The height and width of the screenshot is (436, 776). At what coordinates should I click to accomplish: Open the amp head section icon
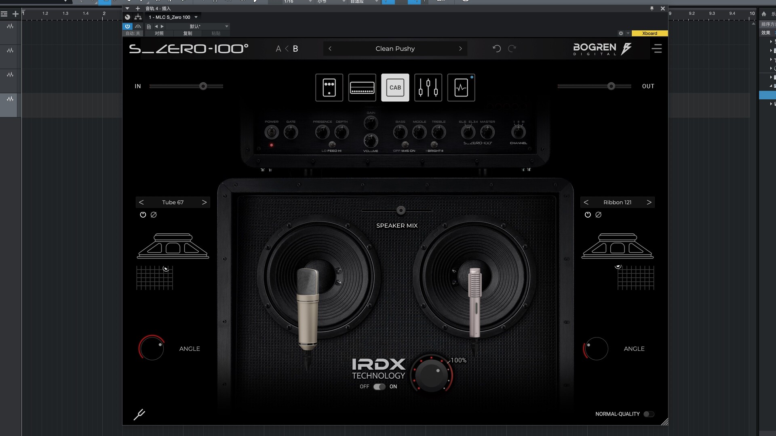click(362, 87)
